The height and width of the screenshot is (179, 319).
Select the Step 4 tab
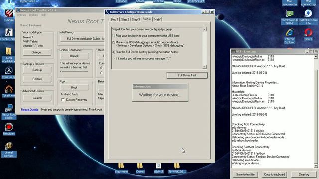coord(147,19)
